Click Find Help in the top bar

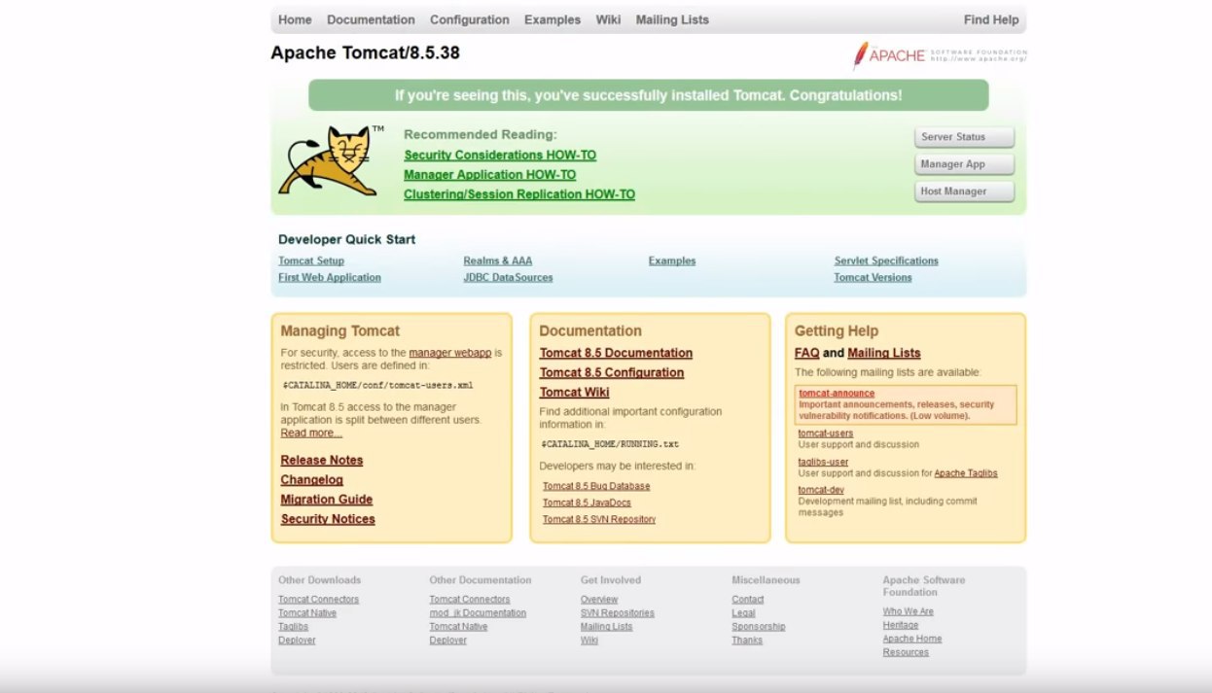coord(991,19)
